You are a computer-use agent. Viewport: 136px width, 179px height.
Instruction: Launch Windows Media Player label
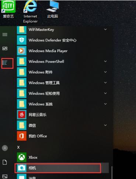(x=48, y=51)
